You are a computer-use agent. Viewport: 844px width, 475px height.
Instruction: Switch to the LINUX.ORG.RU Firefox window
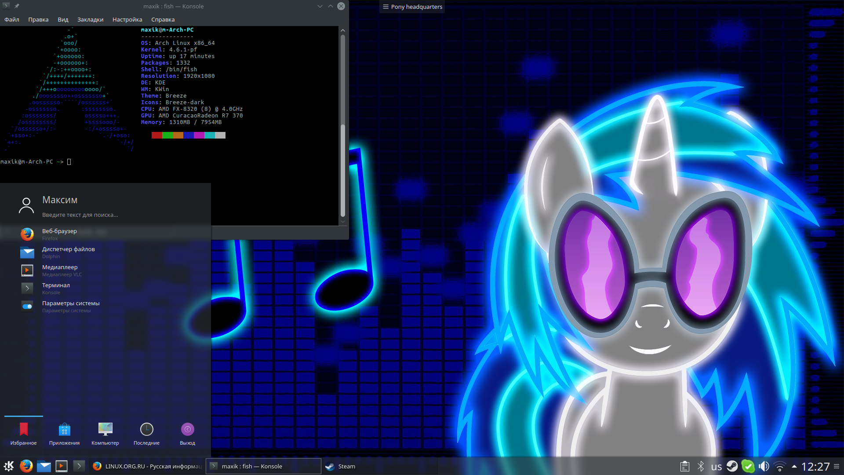(147, 466)
